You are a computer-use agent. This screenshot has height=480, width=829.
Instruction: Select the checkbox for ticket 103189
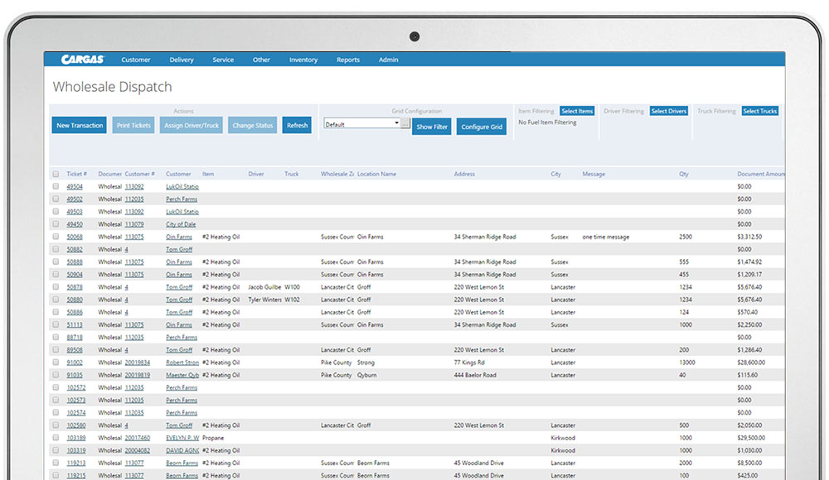56,438
